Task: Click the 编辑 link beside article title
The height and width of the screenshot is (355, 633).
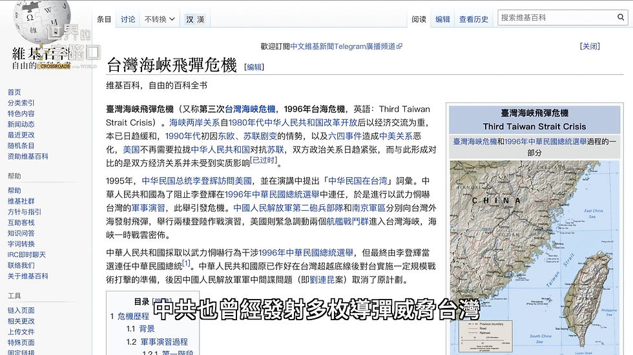Action: (254, 67)
